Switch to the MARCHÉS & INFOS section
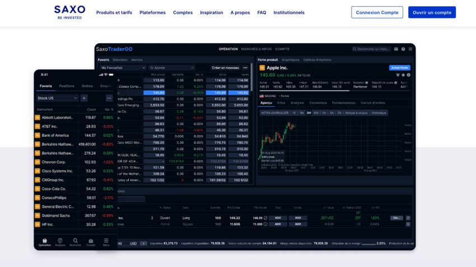This screenshot has width=476, height=267. [x=256, y=49]
